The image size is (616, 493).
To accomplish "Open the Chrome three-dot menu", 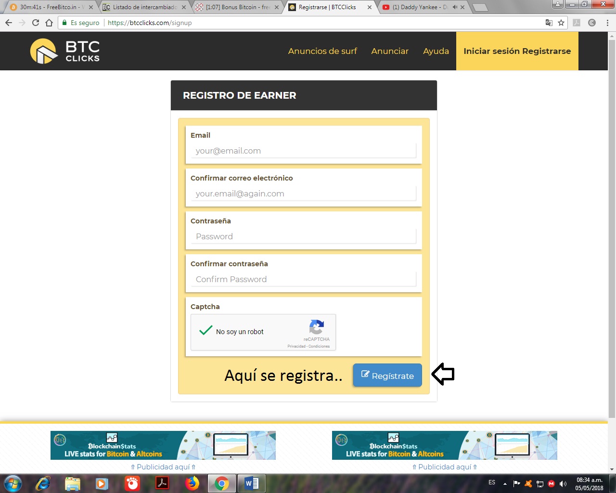I will pos(607,23).
